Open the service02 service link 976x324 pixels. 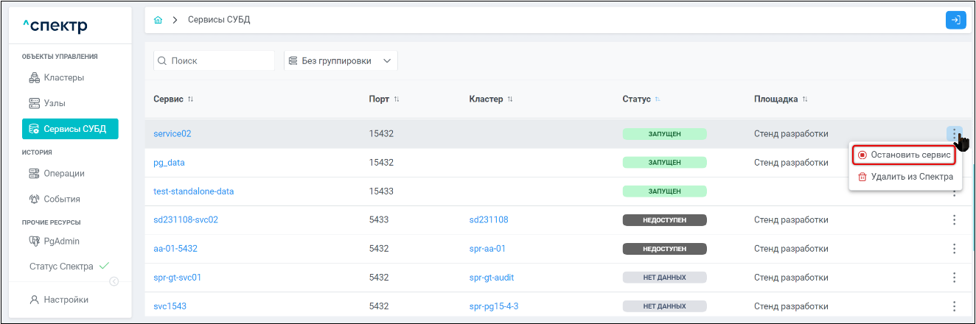(x=172, y=134)
